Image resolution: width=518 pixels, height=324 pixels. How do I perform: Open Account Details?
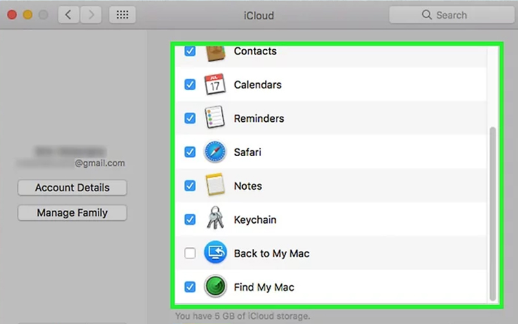coord(72,188)
